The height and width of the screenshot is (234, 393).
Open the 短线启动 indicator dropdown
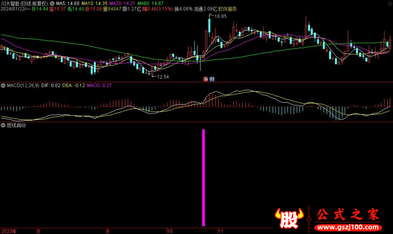3,125
